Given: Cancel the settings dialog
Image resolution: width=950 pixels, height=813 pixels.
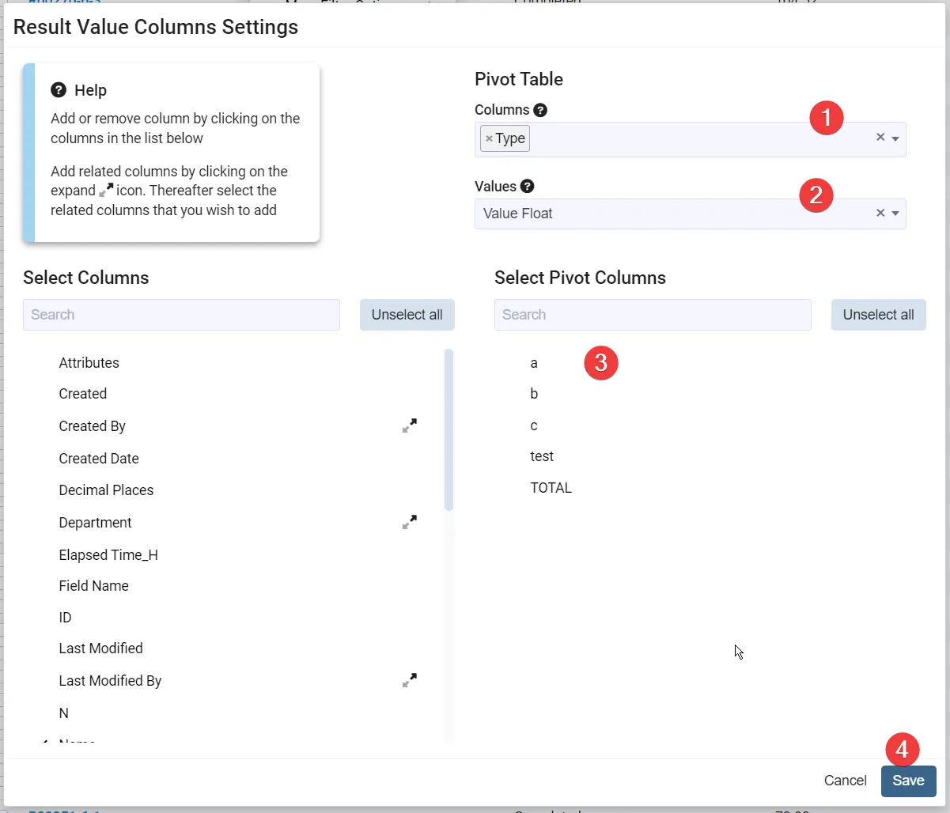Looking at the screenshot, I should 844,781.
